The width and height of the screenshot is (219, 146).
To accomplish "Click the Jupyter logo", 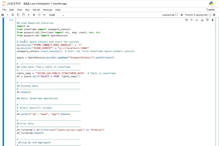I will (x=11, y=3).
